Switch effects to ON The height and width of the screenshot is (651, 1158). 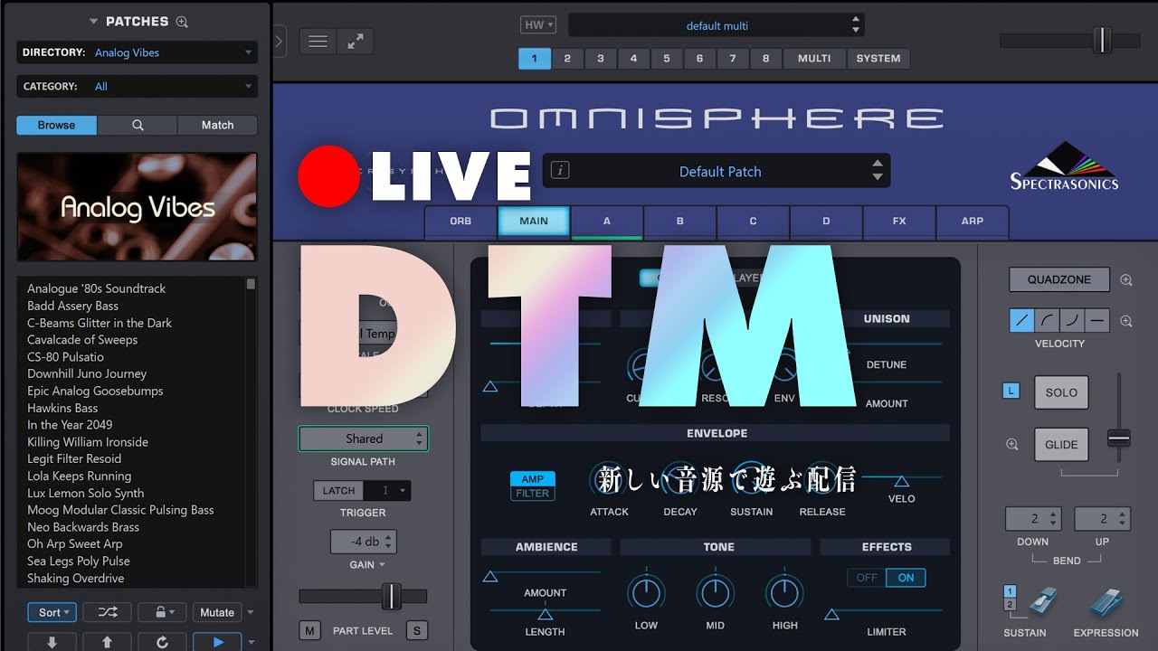[906, 578]
